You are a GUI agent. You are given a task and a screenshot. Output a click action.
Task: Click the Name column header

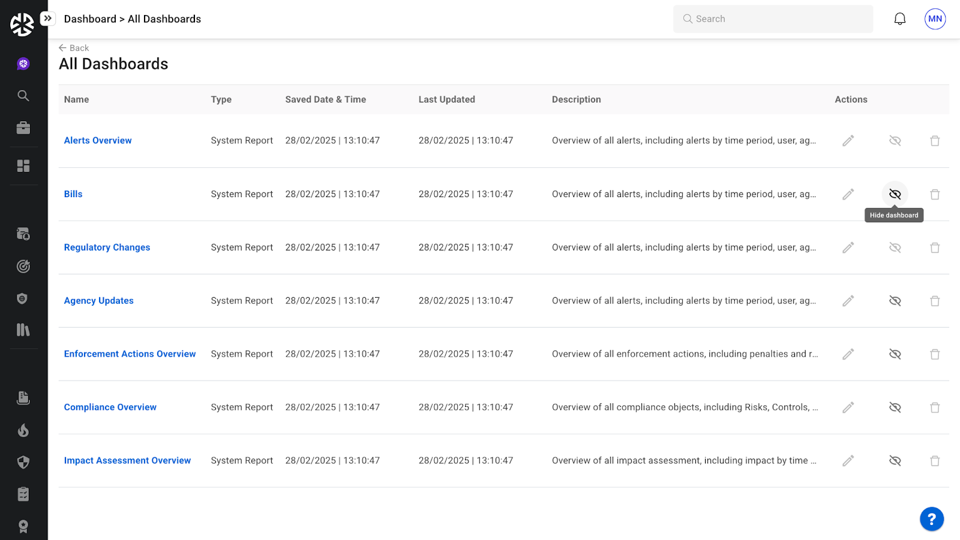[x=77, y=99]
